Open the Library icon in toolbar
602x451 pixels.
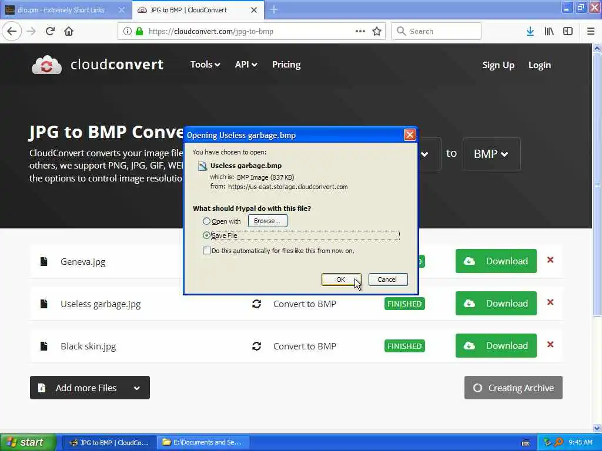(549, 32)
